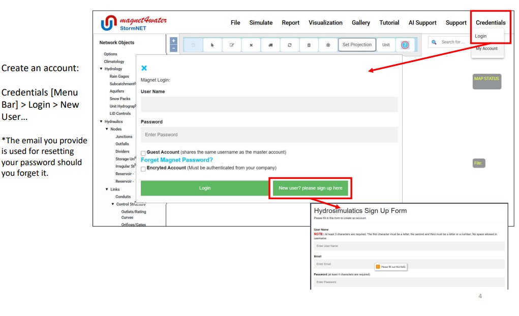Viewport: 519px width, 316px height.
Task: Click the refresh arrows toolbar icon
Action: point(290,45)
